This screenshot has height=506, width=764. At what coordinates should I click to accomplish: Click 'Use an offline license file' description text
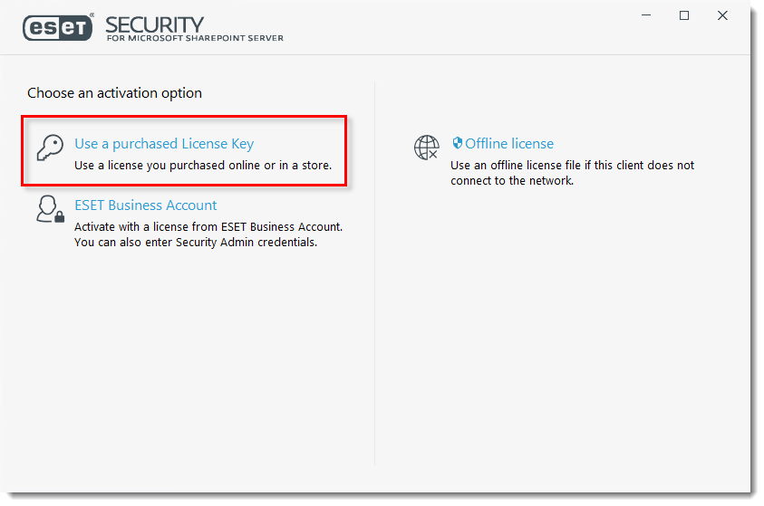coord(573,166)
